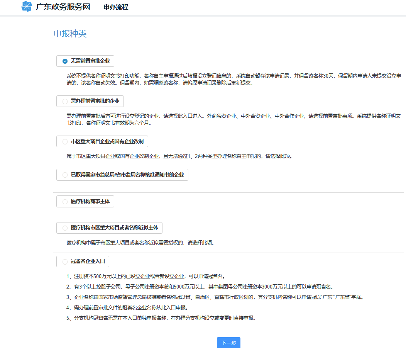Select the 需办理前置审批的企业 radio button
This screenshot has height=348, width=406.
tap(64, 101)
